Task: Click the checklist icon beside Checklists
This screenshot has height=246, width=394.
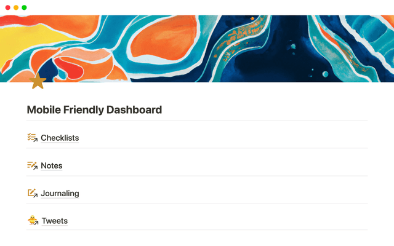Action: [x=33, y=138]
